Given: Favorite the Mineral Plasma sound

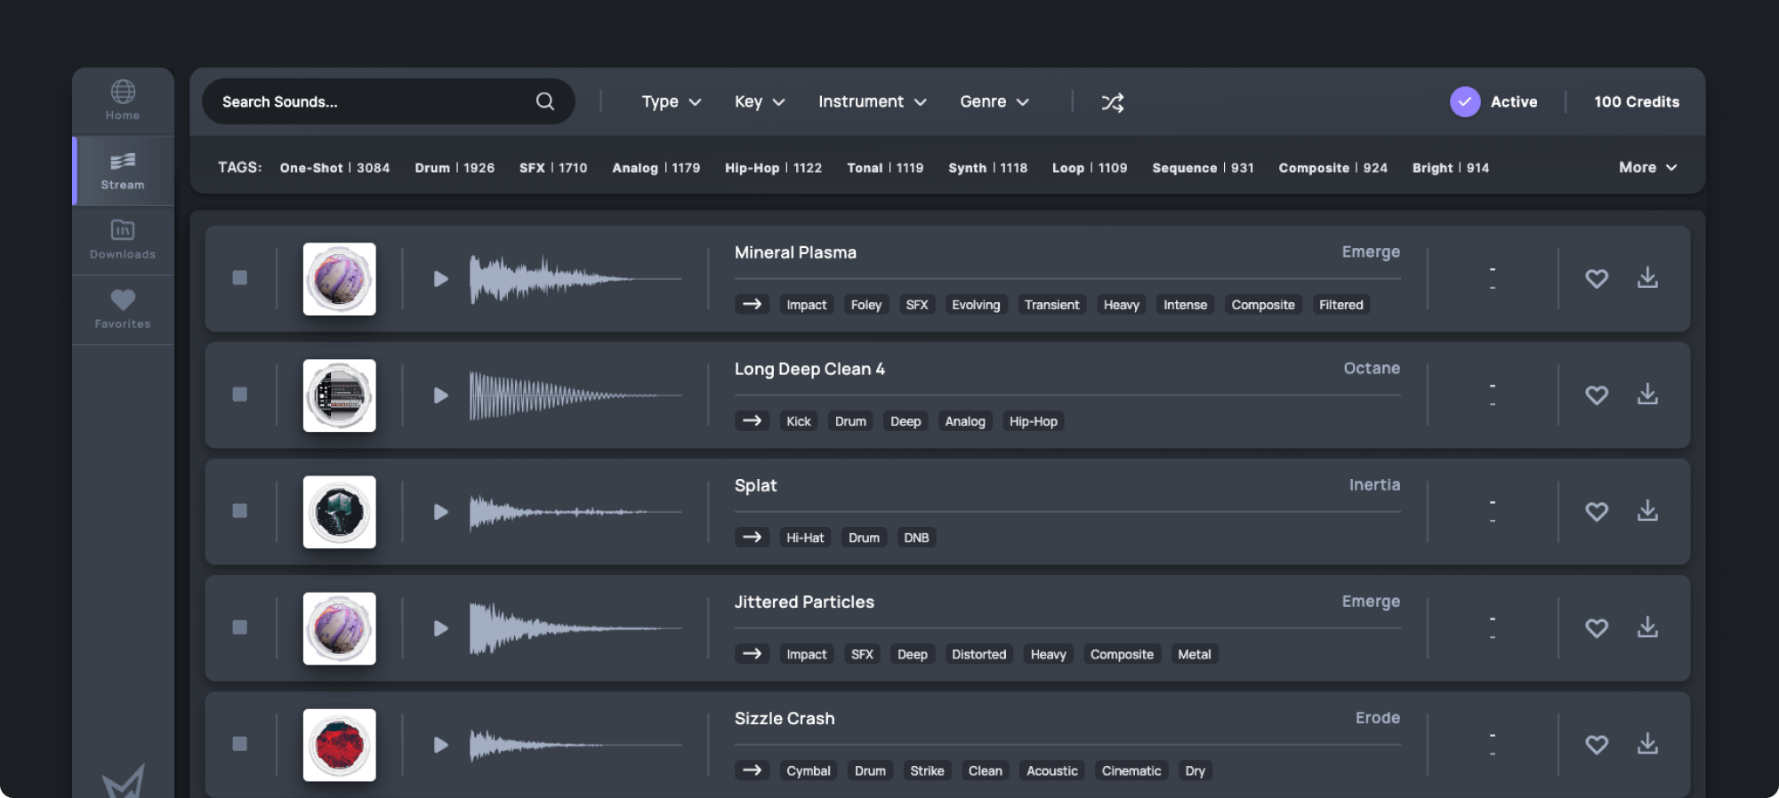Looking at the screenshot, I should (x=1596, y=278).
